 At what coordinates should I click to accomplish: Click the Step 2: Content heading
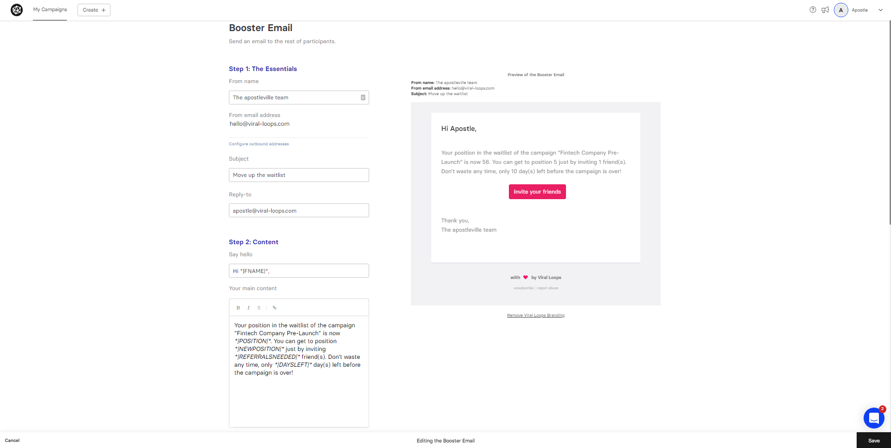254,242
